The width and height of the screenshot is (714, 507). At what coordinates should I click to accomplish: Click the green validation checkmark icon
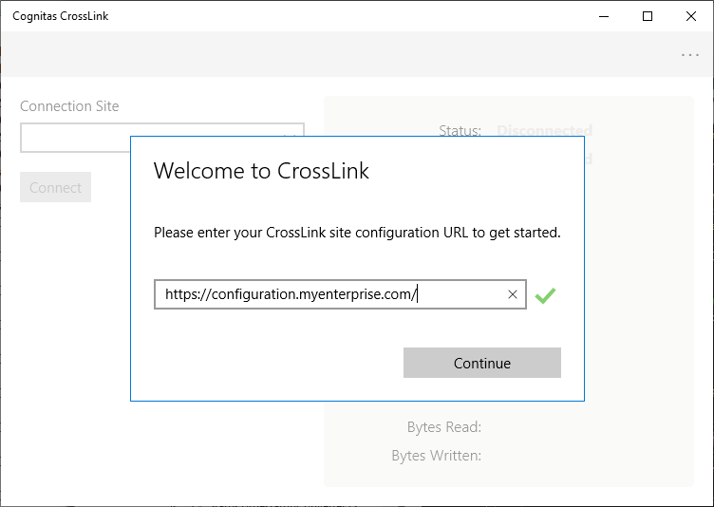click(545, 295)
